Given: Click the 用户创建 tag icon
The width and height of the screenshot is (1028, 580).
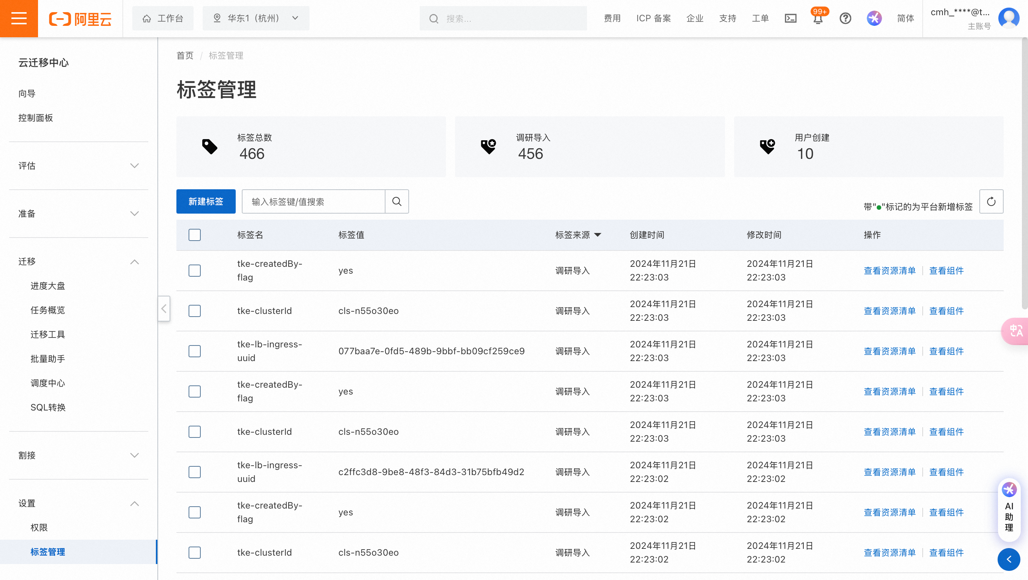Looking at the screenshot, I should point(767,146).
